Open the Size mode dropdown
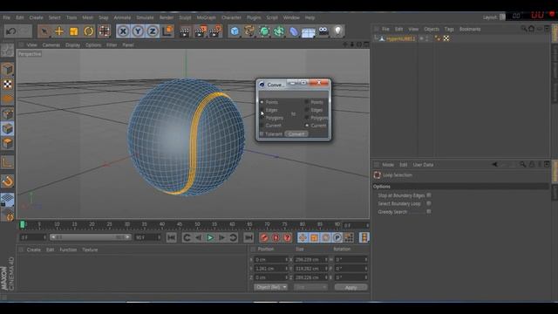Viewport: 558px width, 314px height. pyautogui.click(x=310, y=287)
